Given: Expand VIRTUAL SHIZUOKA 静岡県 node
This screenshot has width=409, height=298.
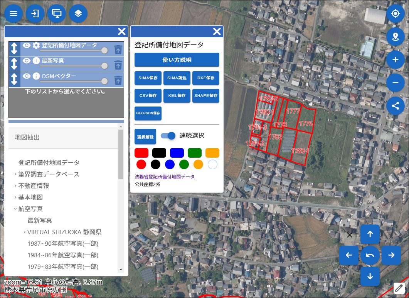Looking at the screenshot, I should pyautogui.click(x=25, y=232).
